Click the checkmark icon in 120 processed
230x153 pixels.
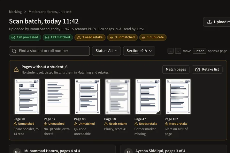tap(13, 38)
